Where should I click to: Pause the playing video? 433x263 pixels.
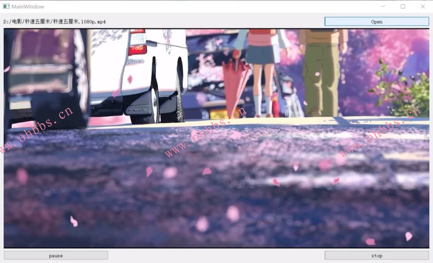click(56, 255)
